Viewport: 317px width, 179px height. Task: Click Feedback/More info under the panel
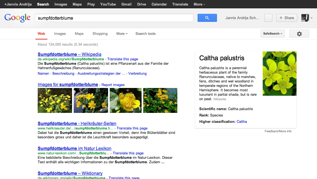point(278,131)
